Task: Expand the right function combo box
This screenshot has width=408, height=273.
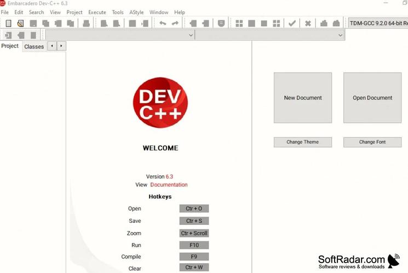Action: [x=340, y=35]
